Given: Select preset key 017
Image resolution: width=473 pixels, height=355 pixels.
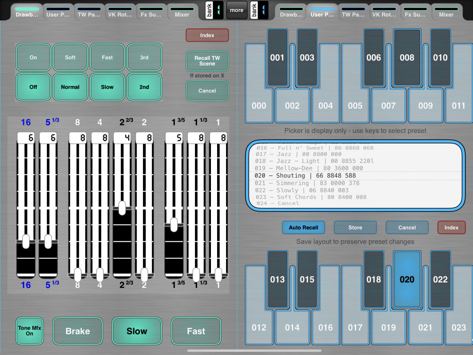Looking at the screenshot, I should click(355, 328).
